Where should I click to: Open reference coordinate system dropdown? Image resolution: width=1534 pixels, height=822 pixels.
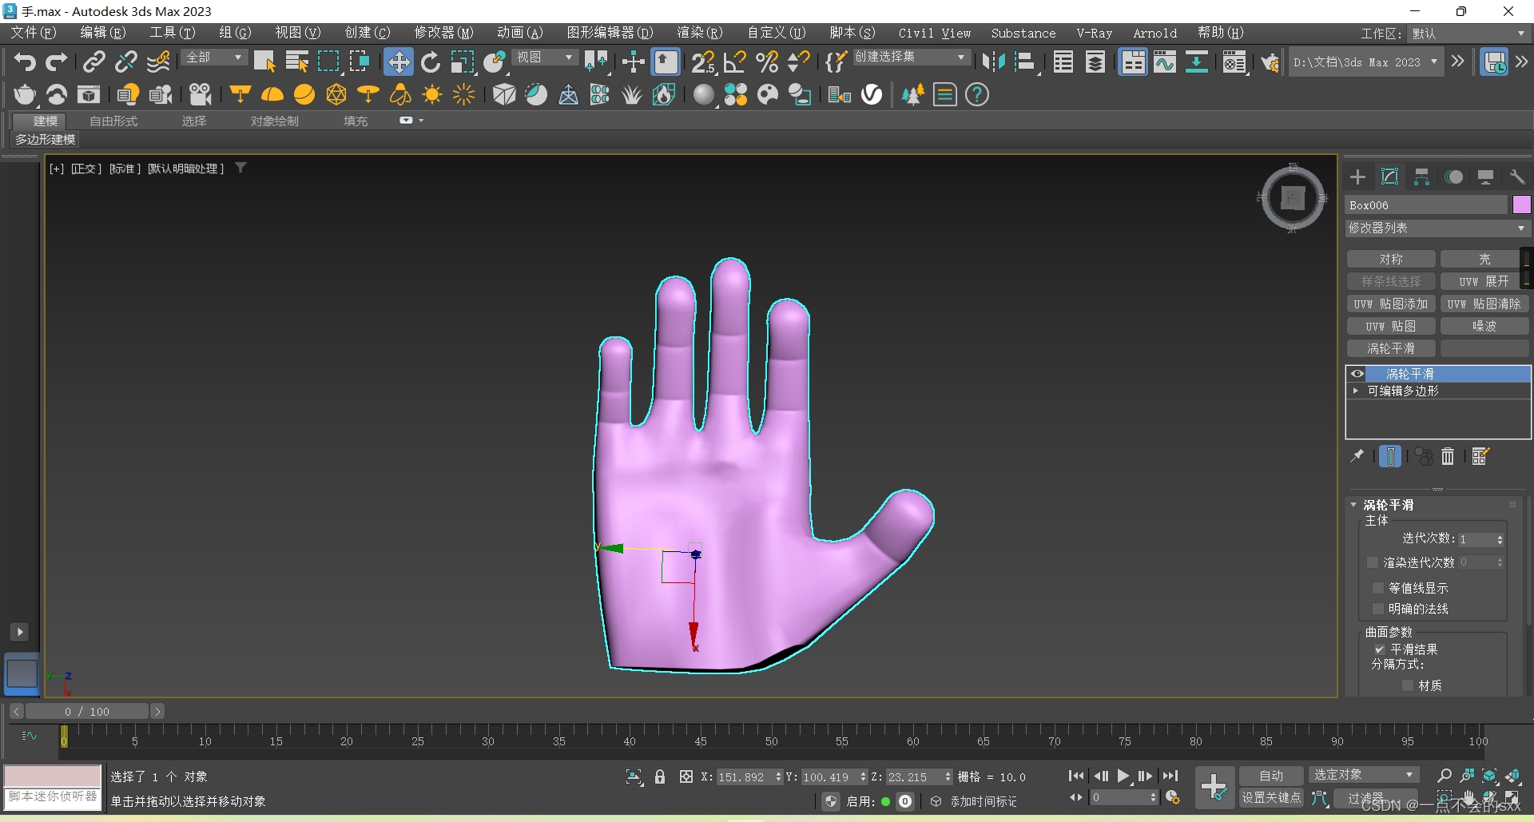tap(545, 58)
